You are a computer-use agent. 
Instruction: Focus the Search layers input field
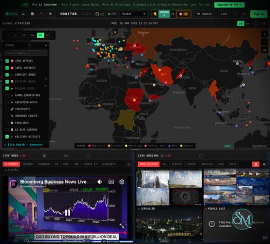(25, 53)
